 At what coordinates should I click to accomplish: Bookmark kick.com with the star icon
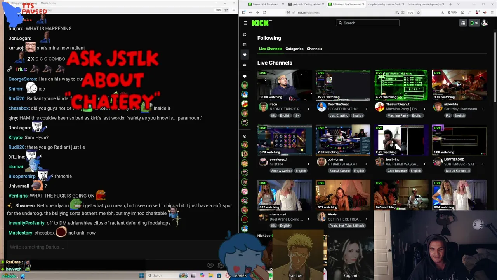418,12
